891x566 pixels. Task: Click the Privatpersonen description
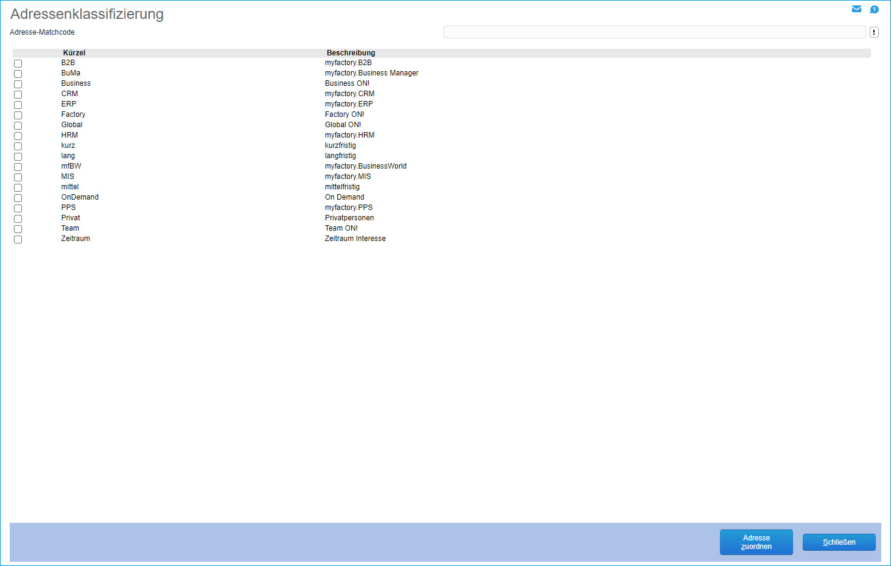(x=349, y=218)
